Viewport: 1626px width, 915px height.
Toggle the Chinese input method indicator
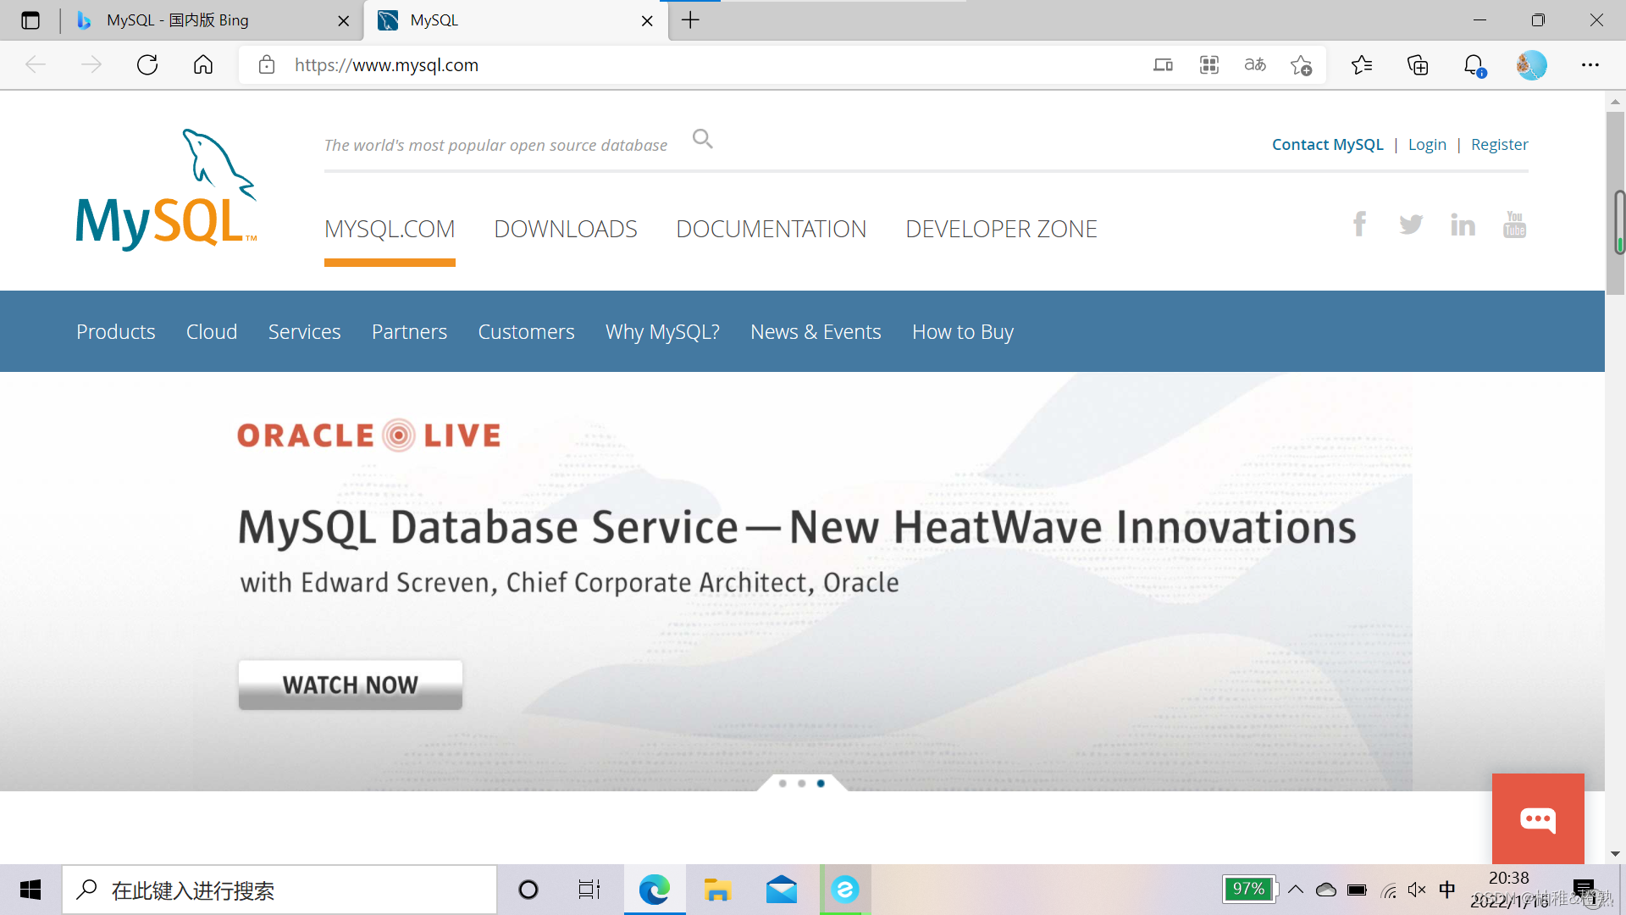(1447, 890)
